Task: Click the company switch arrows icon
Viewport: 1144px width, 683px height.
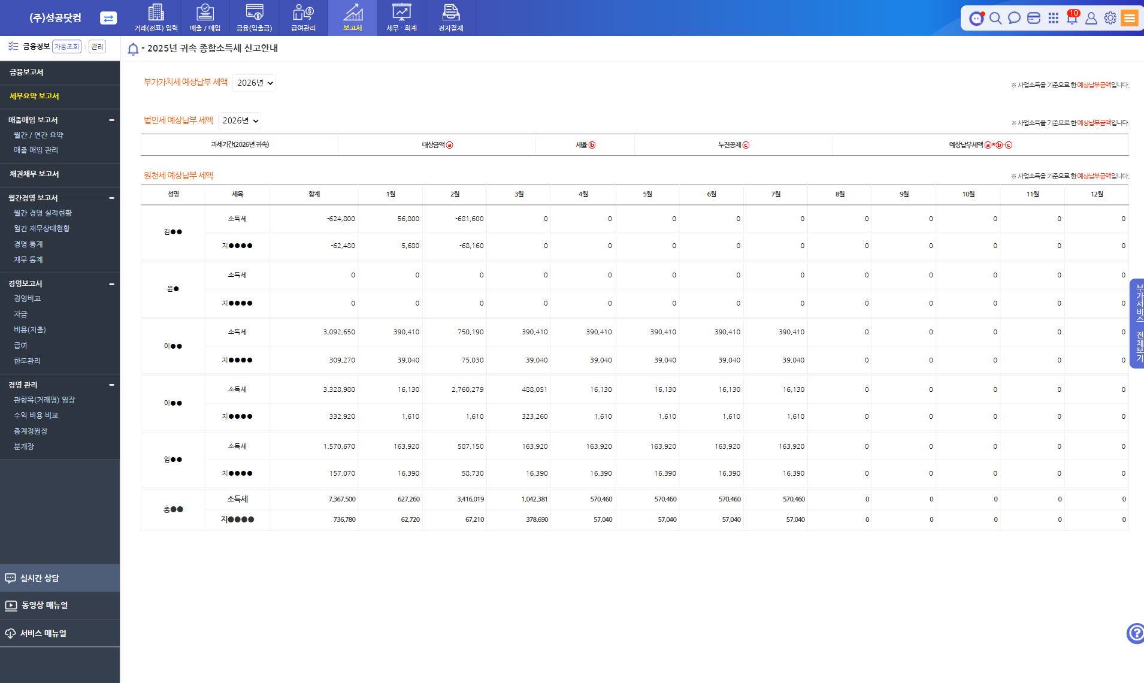Action: 108,18
